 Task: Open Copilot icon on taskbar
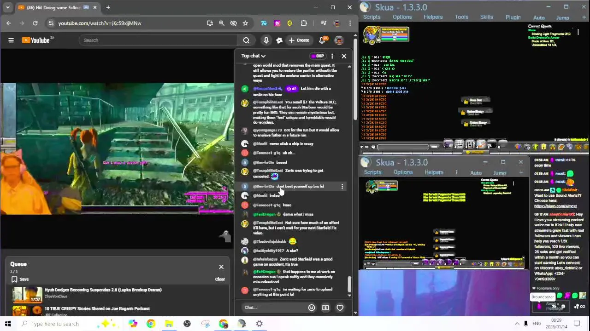click(x=133, y=324)
